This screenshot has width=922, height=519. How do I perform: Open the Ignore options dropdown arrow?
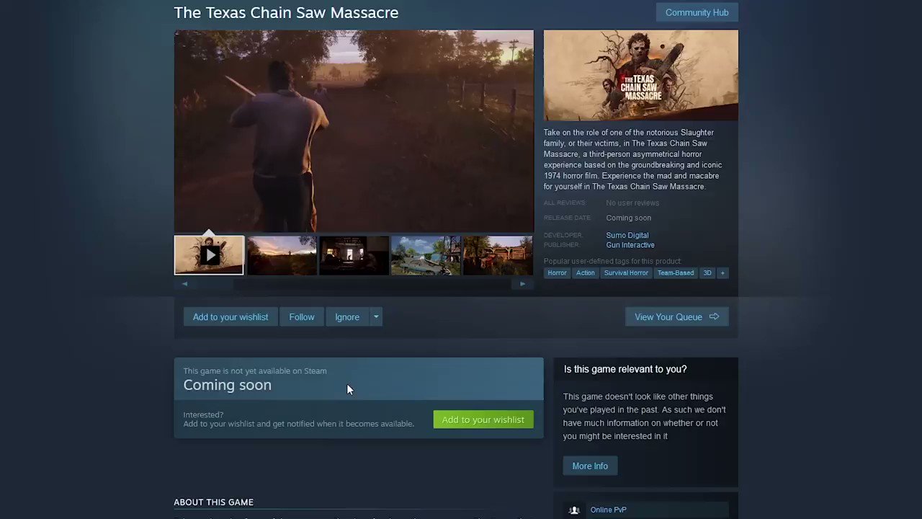click(376, 317)
